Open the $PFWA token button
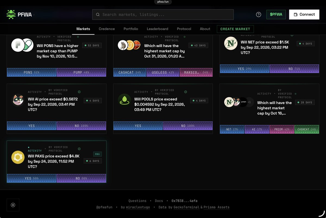This screenshot has width=326, height=218. pyautogui.click(x=276, y=14)
